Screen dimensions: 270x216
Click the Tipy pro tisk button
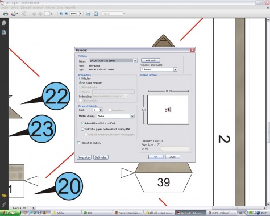click(84, 157)
